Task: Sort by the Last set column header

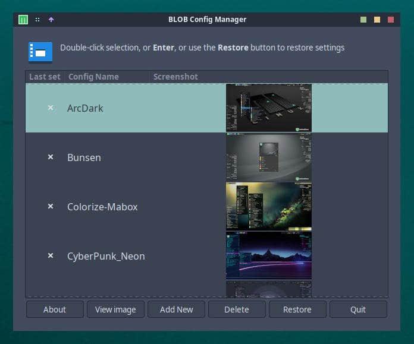Action: (x=45, y=77)
